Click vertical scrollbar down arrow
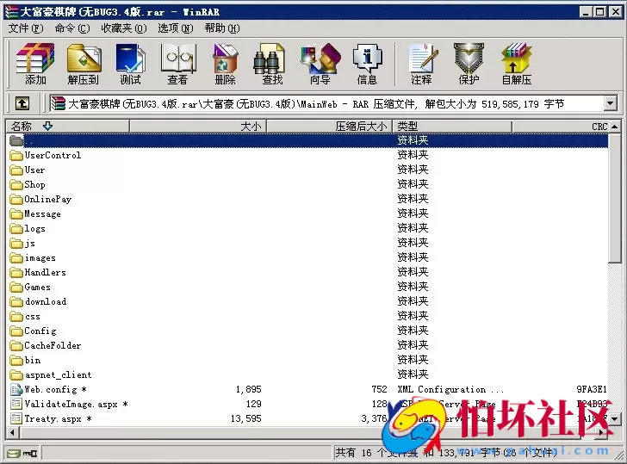627x464 pixels. pyautogui.click(x=615, y=419)
